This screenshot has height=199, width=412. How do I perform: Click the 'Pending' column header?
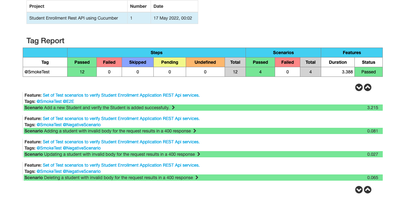[170, 62]
